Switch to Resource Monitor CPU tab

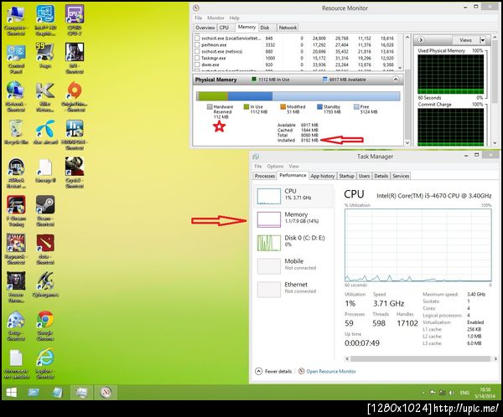(x=224, y=28)
